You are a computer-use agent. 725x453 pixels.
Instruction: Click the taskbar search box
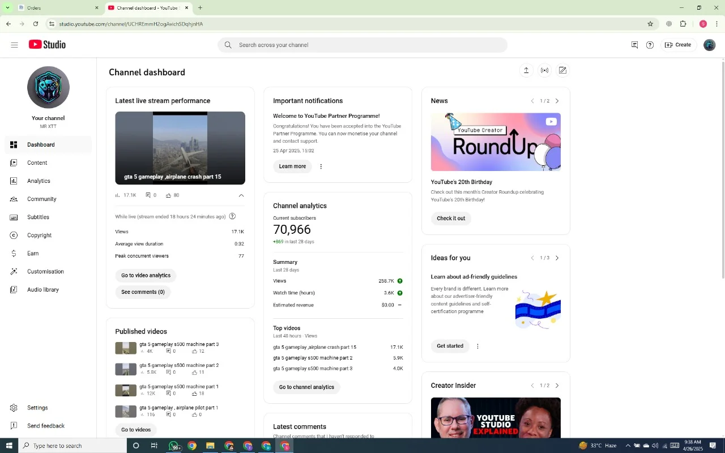(x=72, y=446)
